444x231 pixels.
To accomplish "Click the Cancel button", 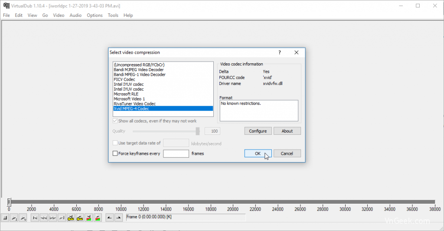I will [x=287, y=153].
